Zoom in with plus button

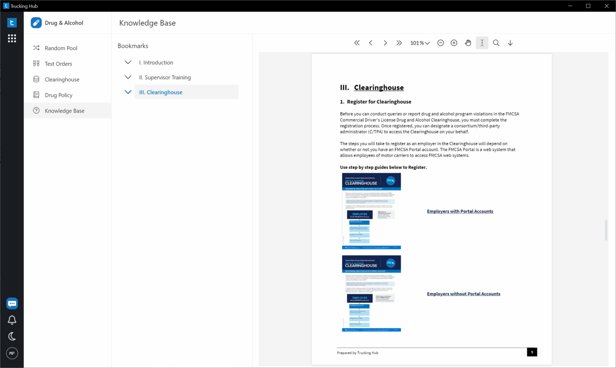(x=454, y=43)
